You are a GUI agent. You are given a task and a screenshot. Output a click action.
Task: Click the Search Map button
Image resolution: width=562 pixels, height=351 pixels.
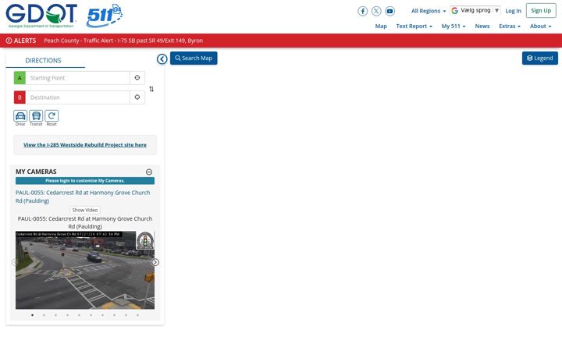[194, 58]
